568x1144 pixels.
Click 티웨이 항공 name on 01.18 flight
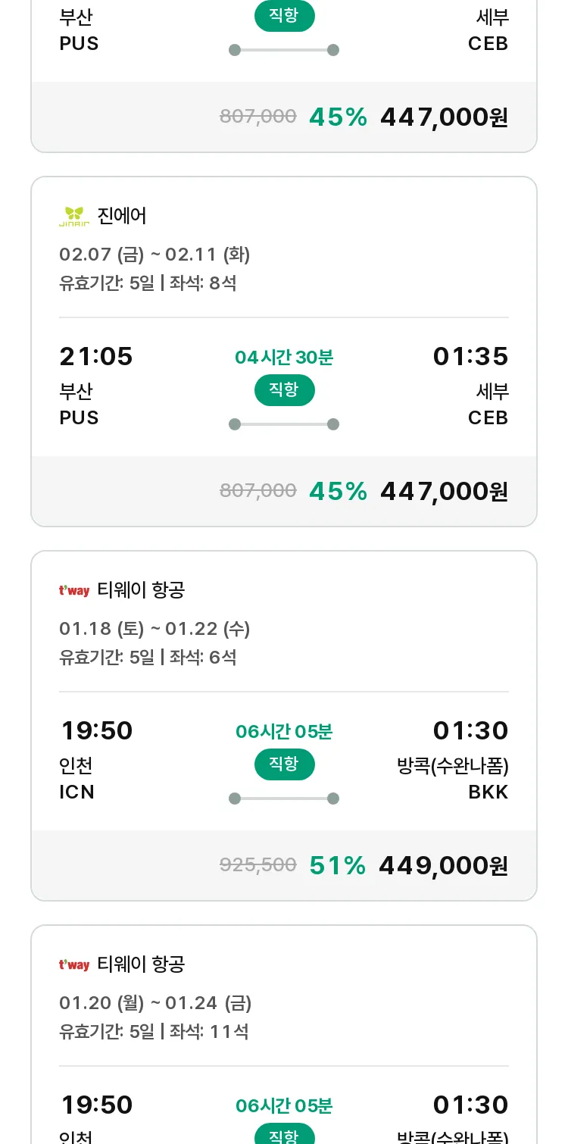point(141,591)
